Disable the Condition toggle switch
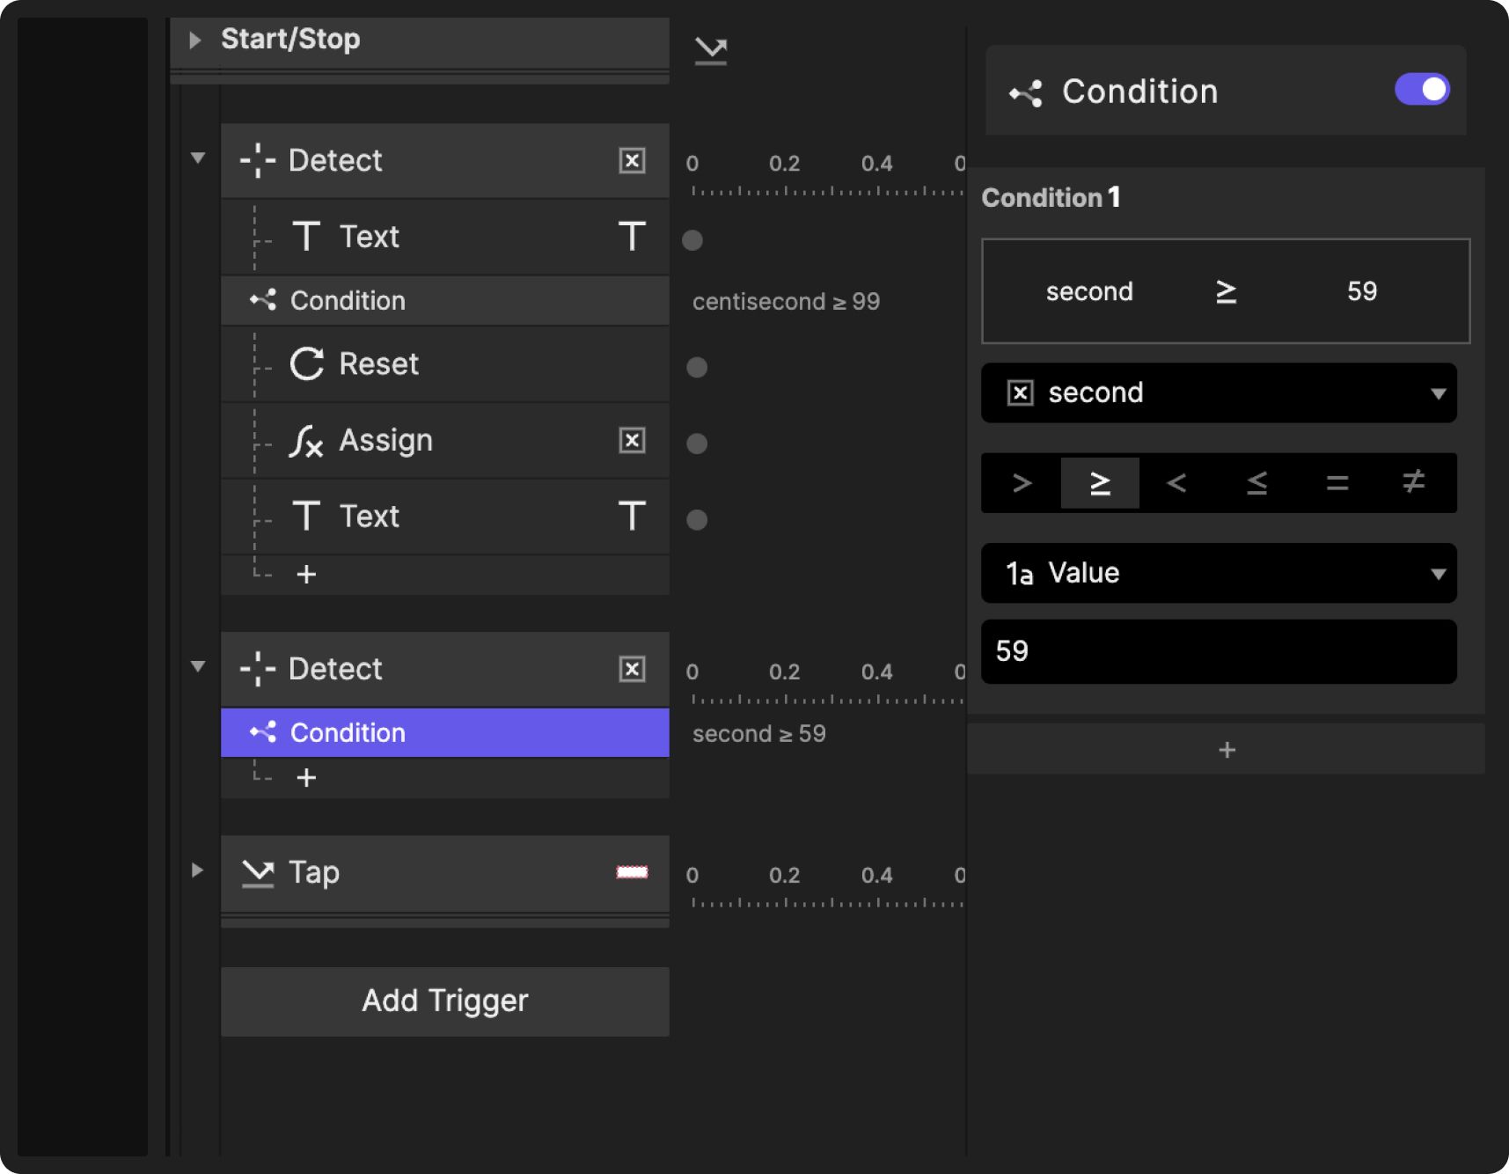 pyautogui.click(x=1421, y=90)
